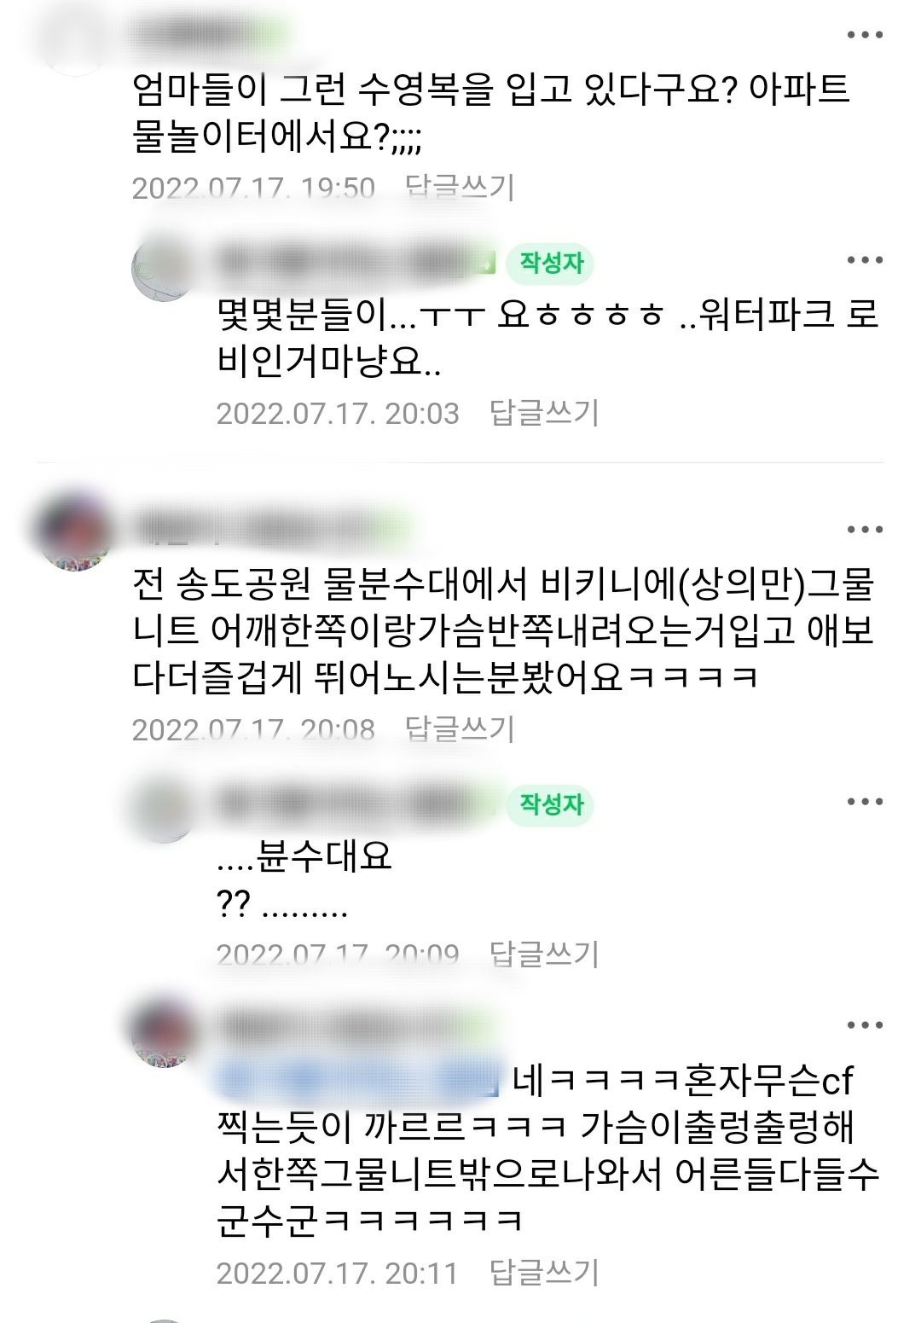Image resolution: width=921 pixels, height=1323 pixels.
Task: Open more options for the 20:11 reply
Action: (x=865, y=1025)
